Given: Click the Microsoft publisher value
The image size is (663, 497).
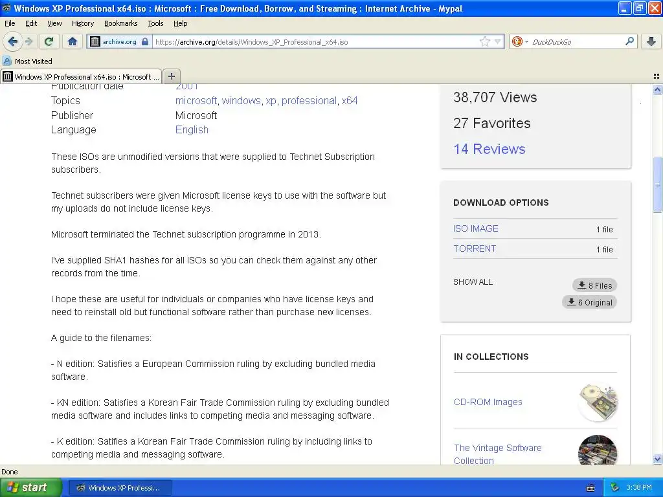Looking at the screenshot, I should (196, 115).
